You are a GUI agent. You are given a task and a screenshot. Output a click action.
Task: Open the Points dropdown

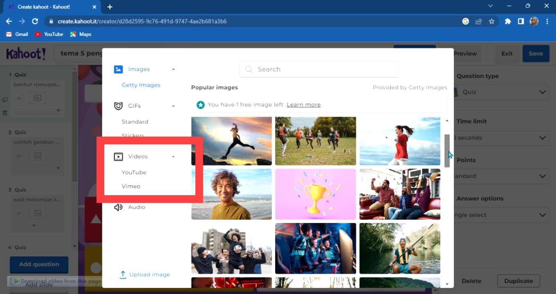click(501, 176)
